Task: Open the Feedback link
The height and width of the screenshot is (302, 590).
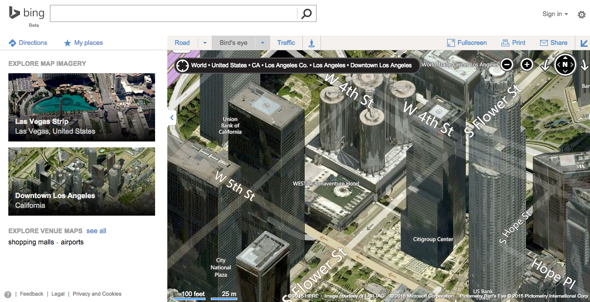Action: pos(32,294)
